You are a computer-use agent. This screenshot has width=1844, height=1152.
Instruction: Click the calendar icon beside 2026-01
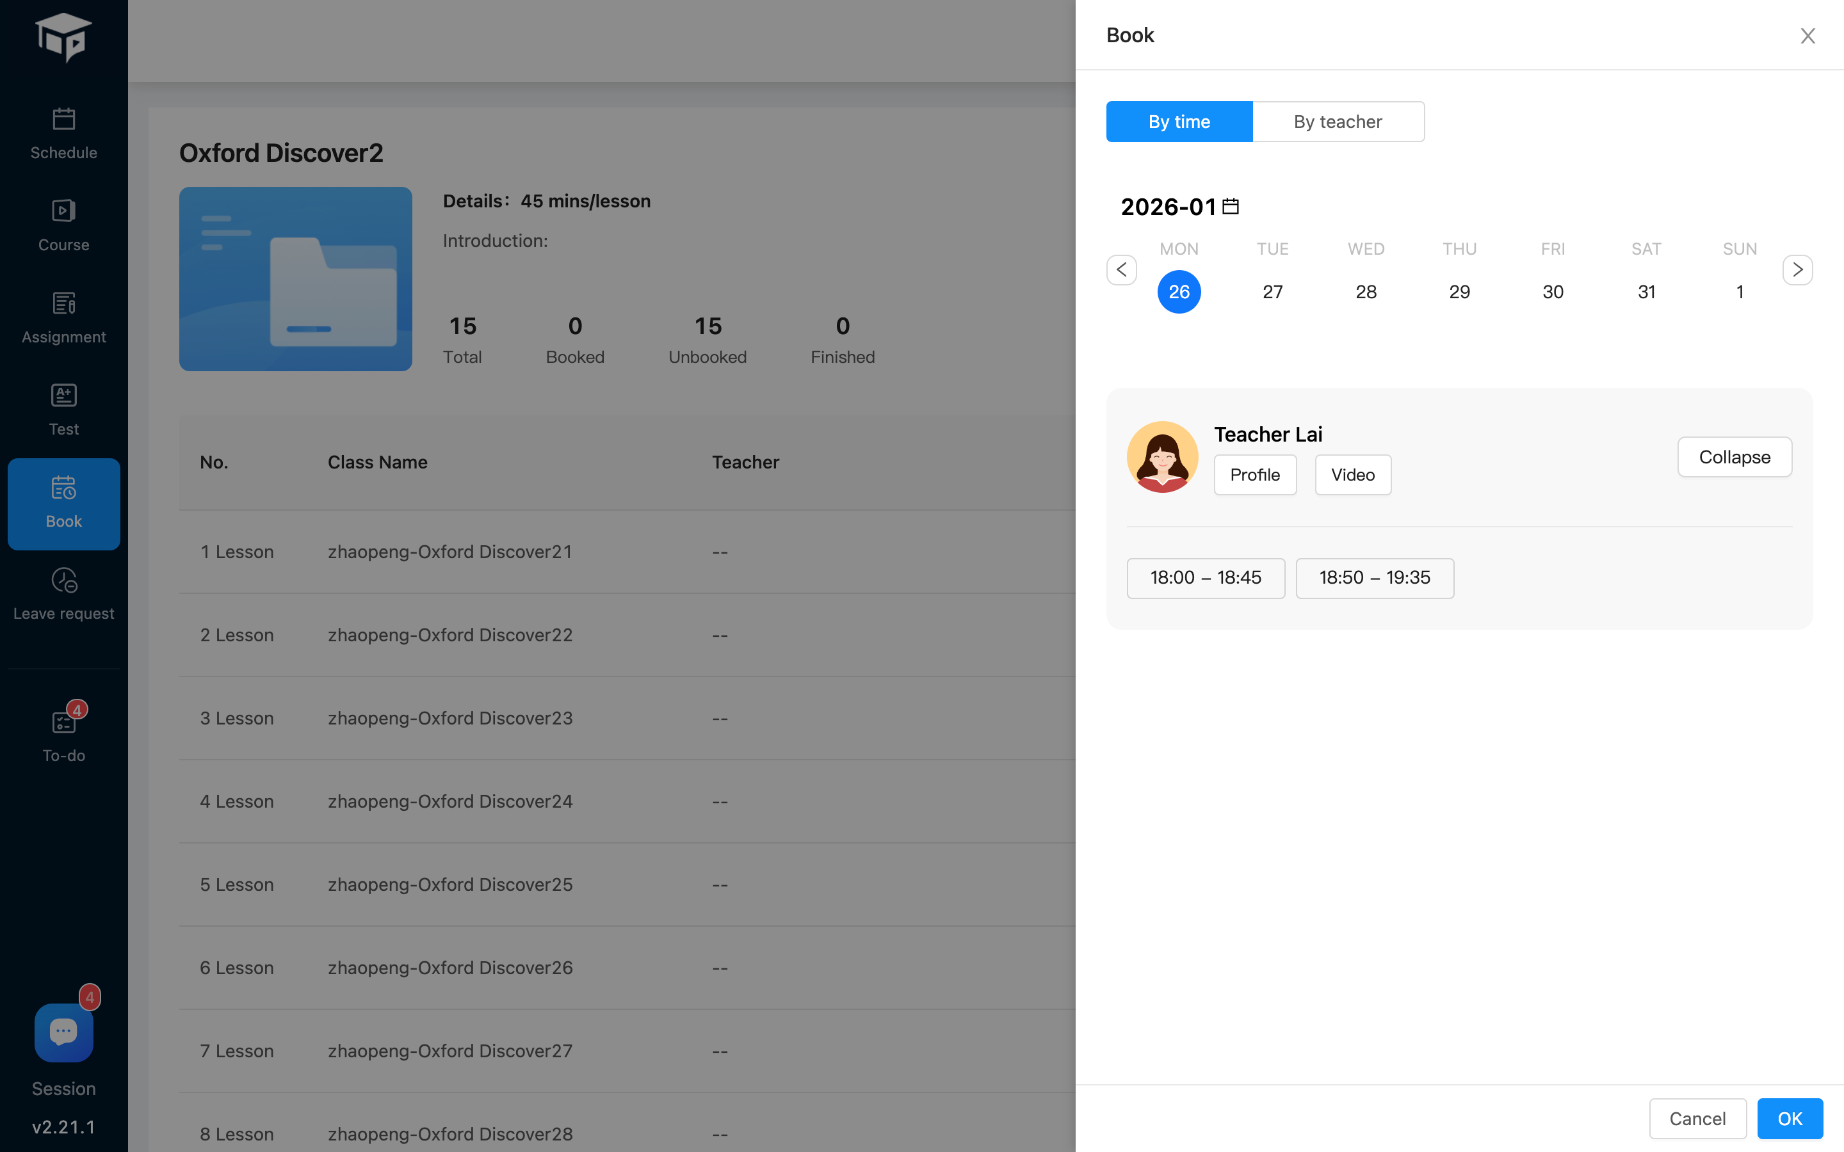pyautogui.click(x=1231, y=207)
